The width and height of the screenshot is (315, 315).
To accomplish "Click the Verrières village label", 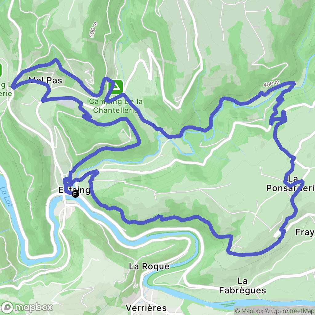I will click(146, 308).
